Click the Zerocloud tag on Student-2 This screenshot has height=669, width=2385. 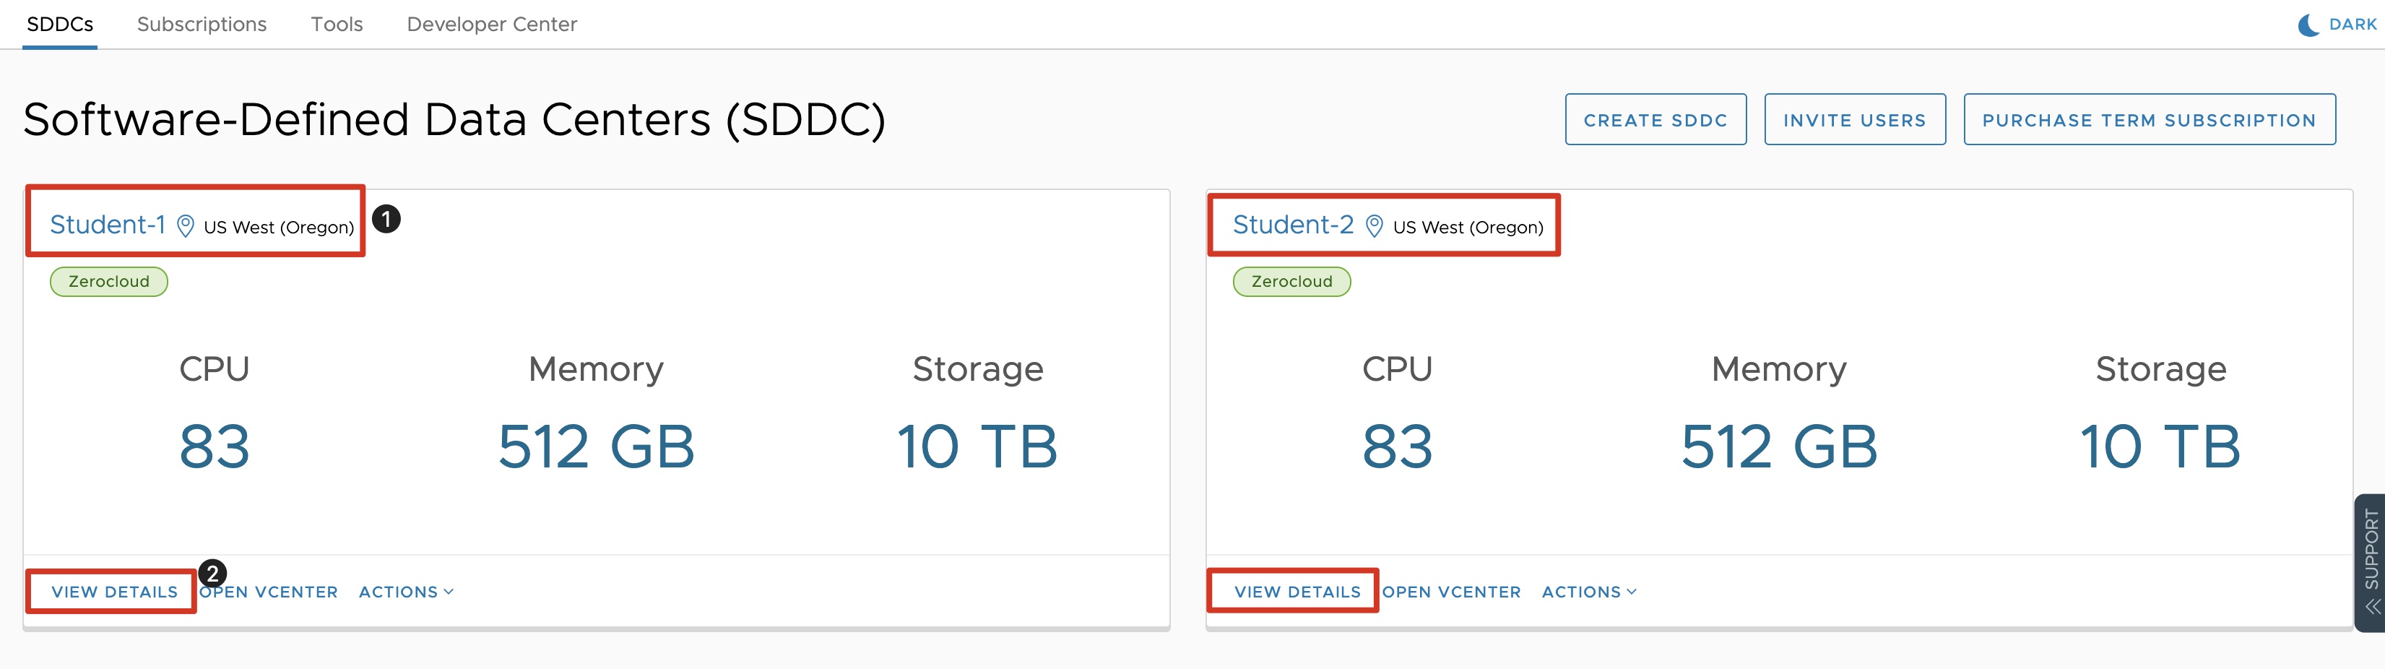pyautogui.click(x=1291, y=282)
